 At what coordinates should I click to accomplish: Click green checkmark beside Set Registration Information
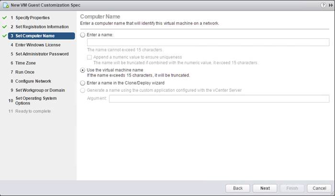(x=4, y=27)
